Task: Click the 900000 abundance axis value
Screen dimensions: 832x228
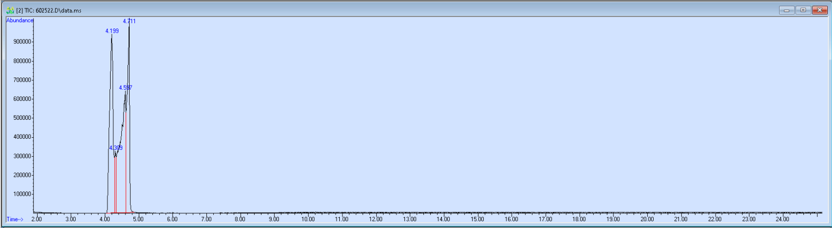Action: point(22,42)
